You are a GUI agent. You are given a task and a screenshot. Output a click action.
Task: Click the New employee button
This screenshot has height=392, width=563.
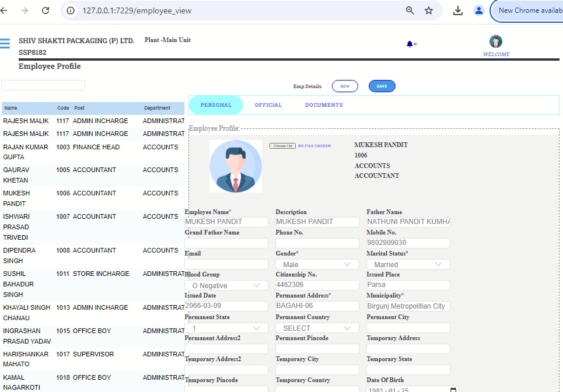point(345,86)
